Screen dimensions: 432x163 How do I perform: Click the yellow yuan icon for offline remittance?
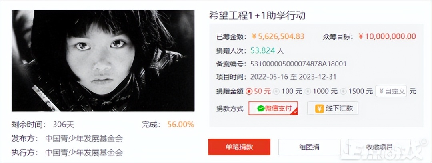319,109
